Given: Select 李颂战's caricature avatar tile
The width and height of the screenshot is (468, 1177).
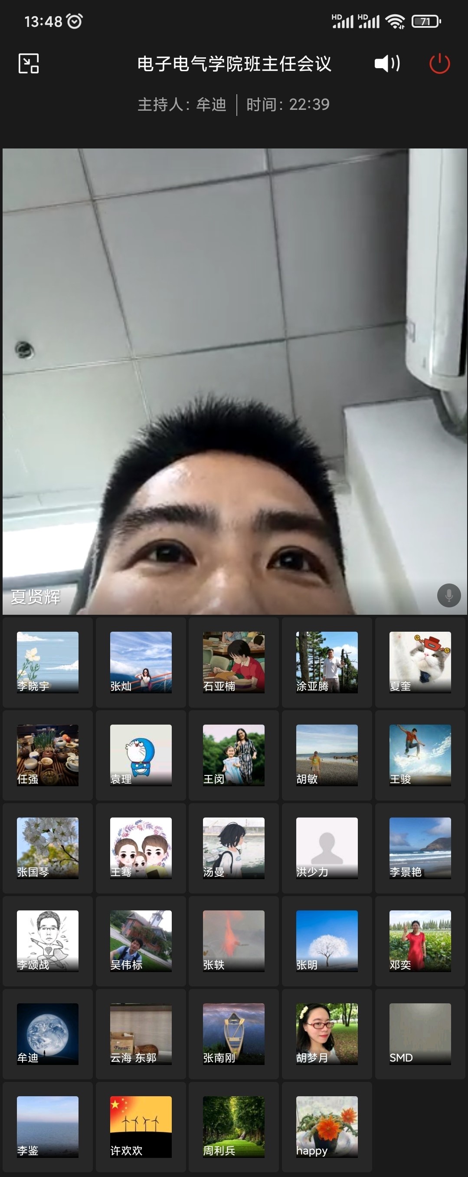Looking at the screenshot, I should coord(47,941).
